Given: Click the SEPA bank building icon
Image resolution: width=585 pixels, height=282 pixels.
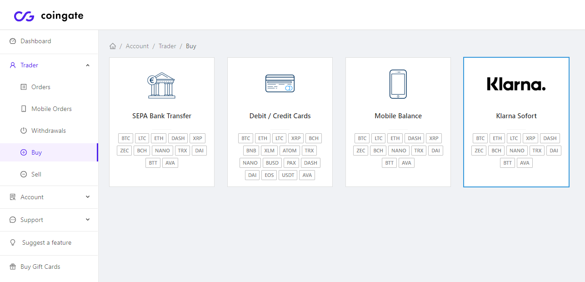Looking at the screenshot, I should tap(161, 85).
